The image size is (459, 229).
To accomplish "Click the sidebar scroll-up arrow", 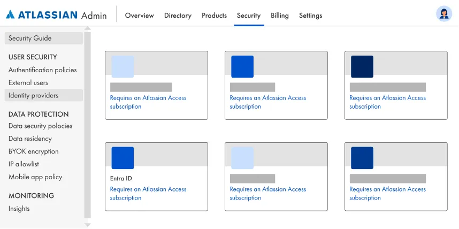I will point(88,28).
